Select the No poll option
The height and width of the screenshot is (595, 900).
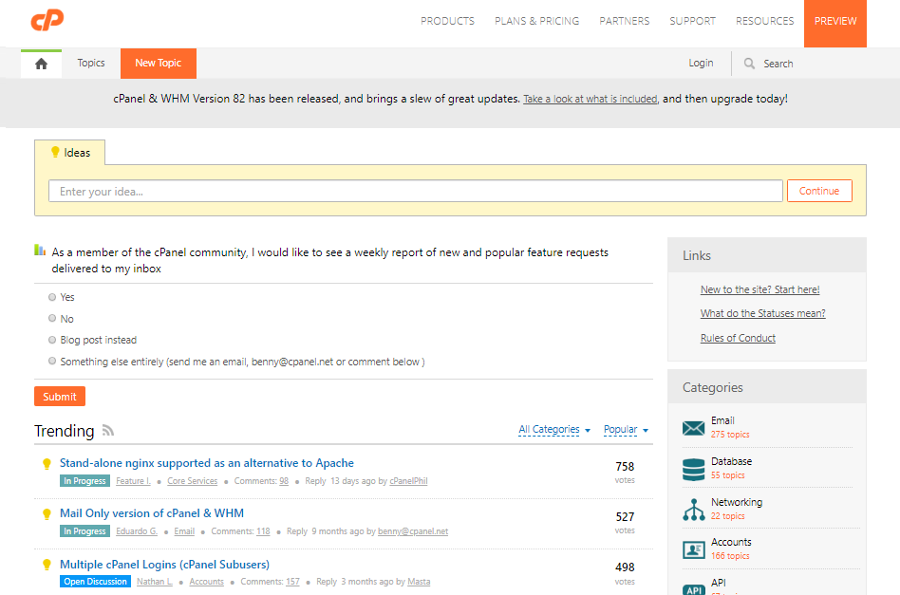pos(52,318)
